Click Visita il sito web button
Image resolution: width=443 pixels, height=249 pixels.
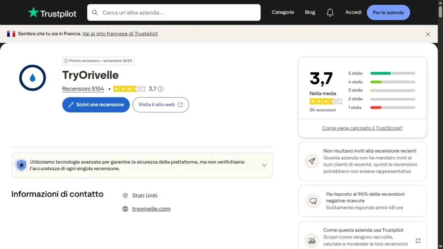point(161,105)
